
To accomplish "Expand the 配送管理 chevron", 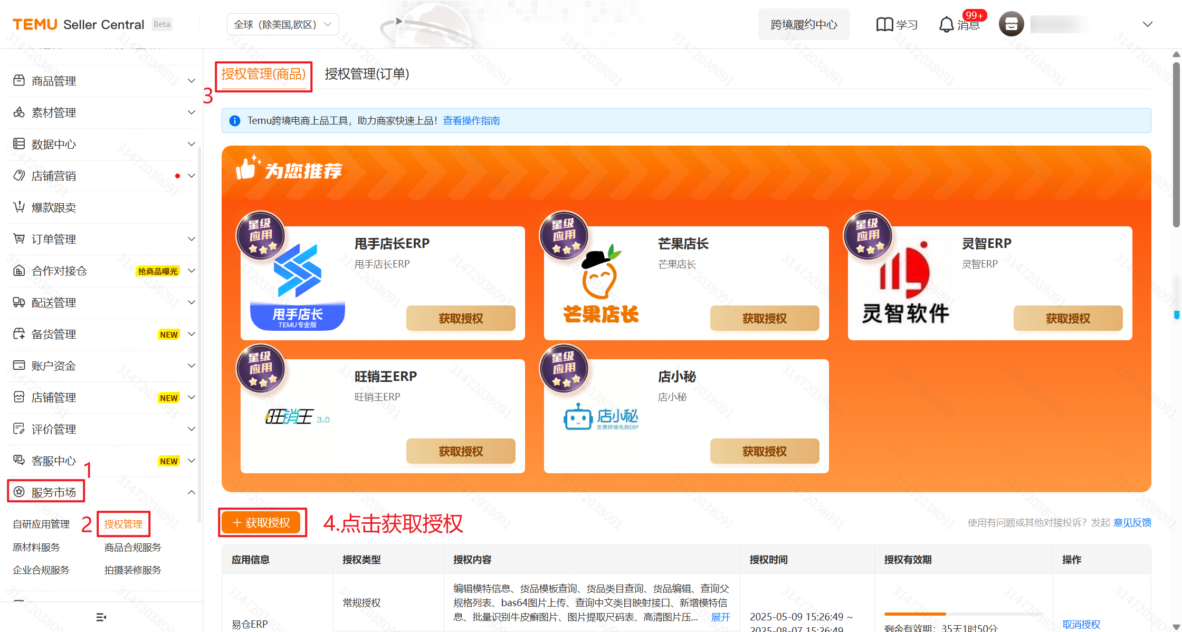I will [192, 302].
